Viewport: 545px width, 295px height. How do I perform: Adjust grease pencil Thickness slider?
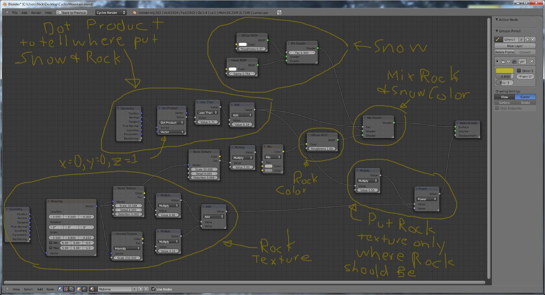coord(504,83)
